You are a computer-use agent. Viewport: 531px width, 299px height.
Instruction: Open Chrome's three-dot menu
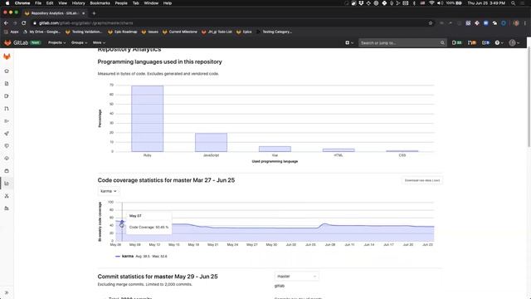click(525, 23)
